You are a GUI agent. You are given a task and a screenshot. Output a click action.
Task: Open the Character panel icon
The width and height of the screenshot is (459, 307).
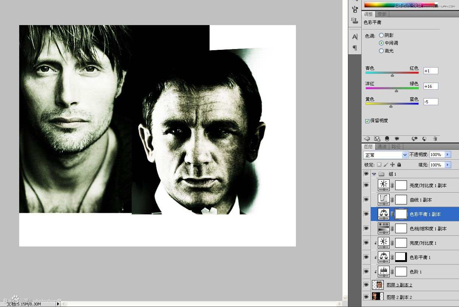click(x=355, y=37)
